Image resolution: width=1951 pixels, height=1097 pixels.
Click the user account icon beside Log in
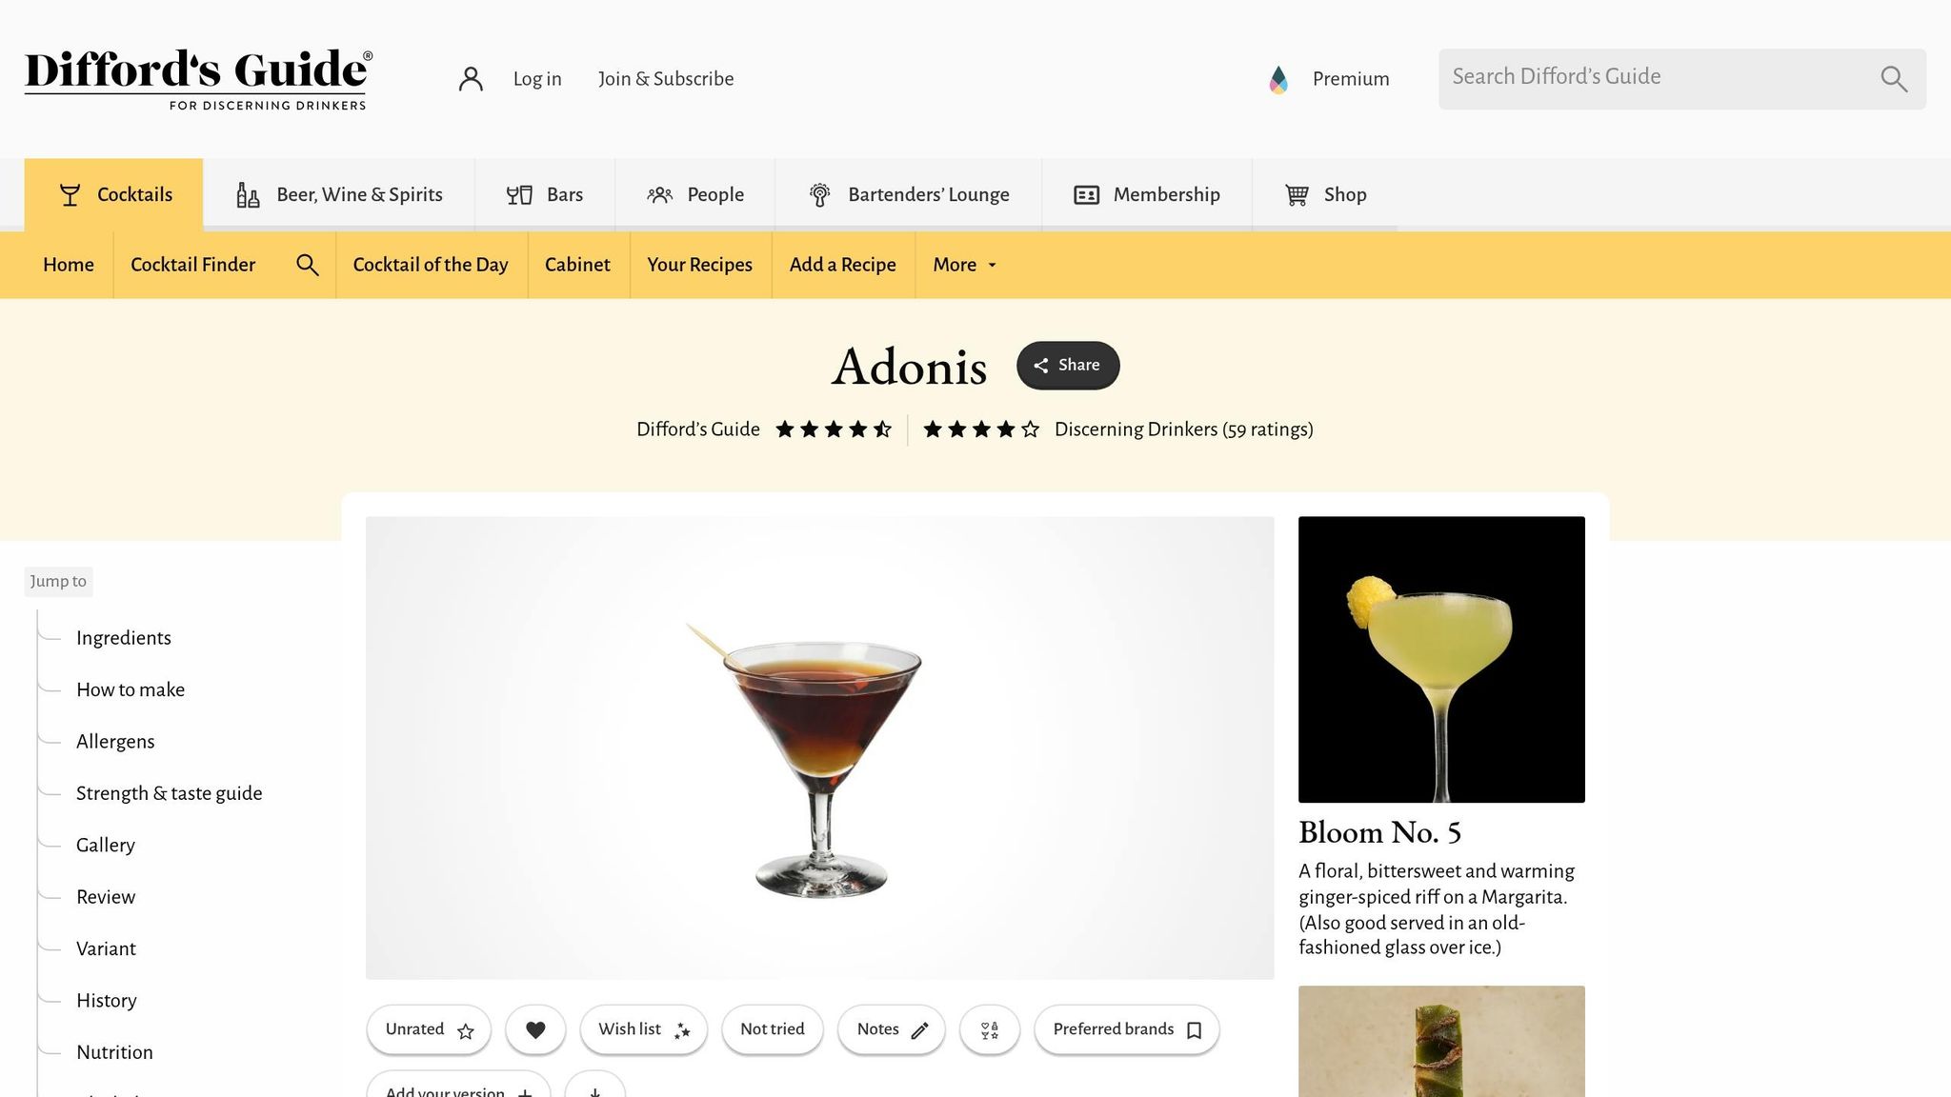coord(471,79)
